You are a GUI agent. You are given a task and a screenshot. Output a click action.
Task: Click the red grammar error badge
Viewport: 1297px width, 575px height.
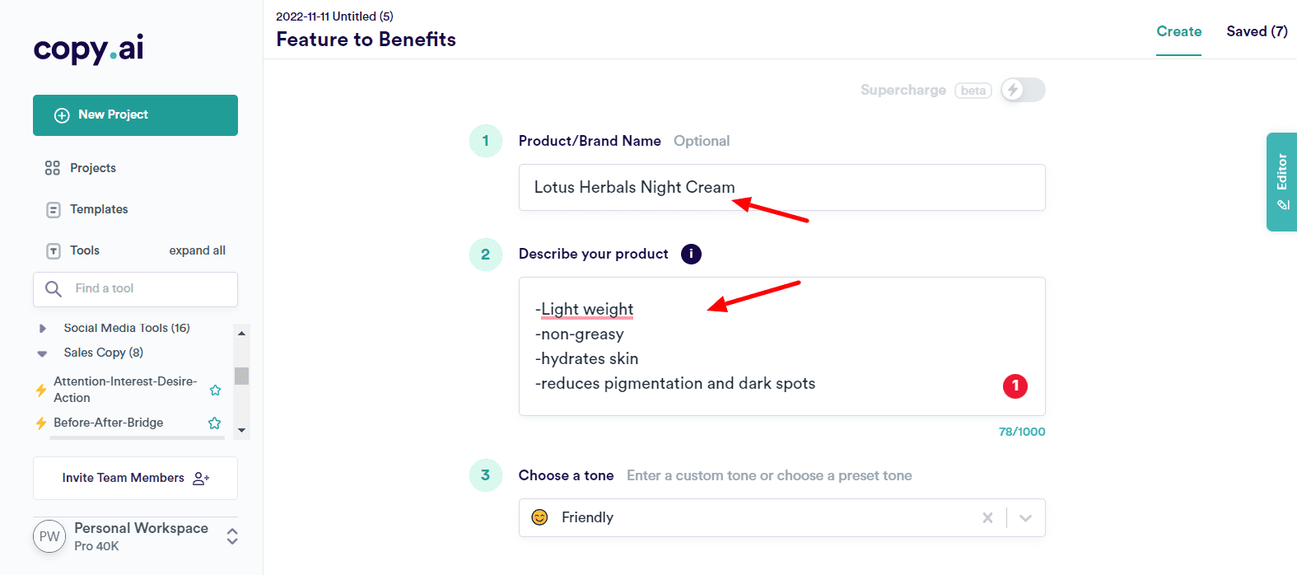[1015, 386]
